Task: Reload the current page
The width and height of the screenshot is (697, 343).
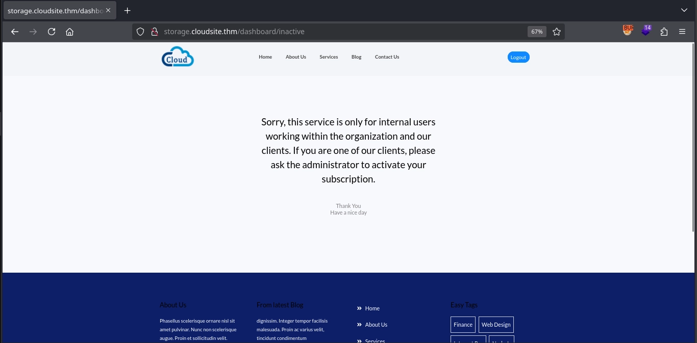Action: [x=52, y=32]
